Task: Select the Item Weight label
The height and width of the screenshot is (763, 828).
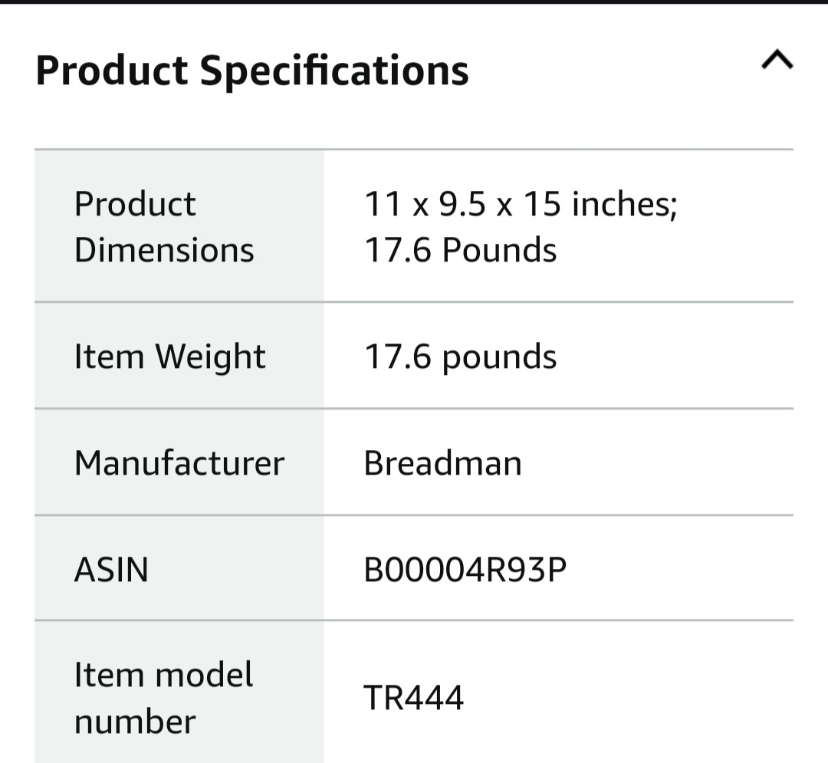Action: point(170,356)
